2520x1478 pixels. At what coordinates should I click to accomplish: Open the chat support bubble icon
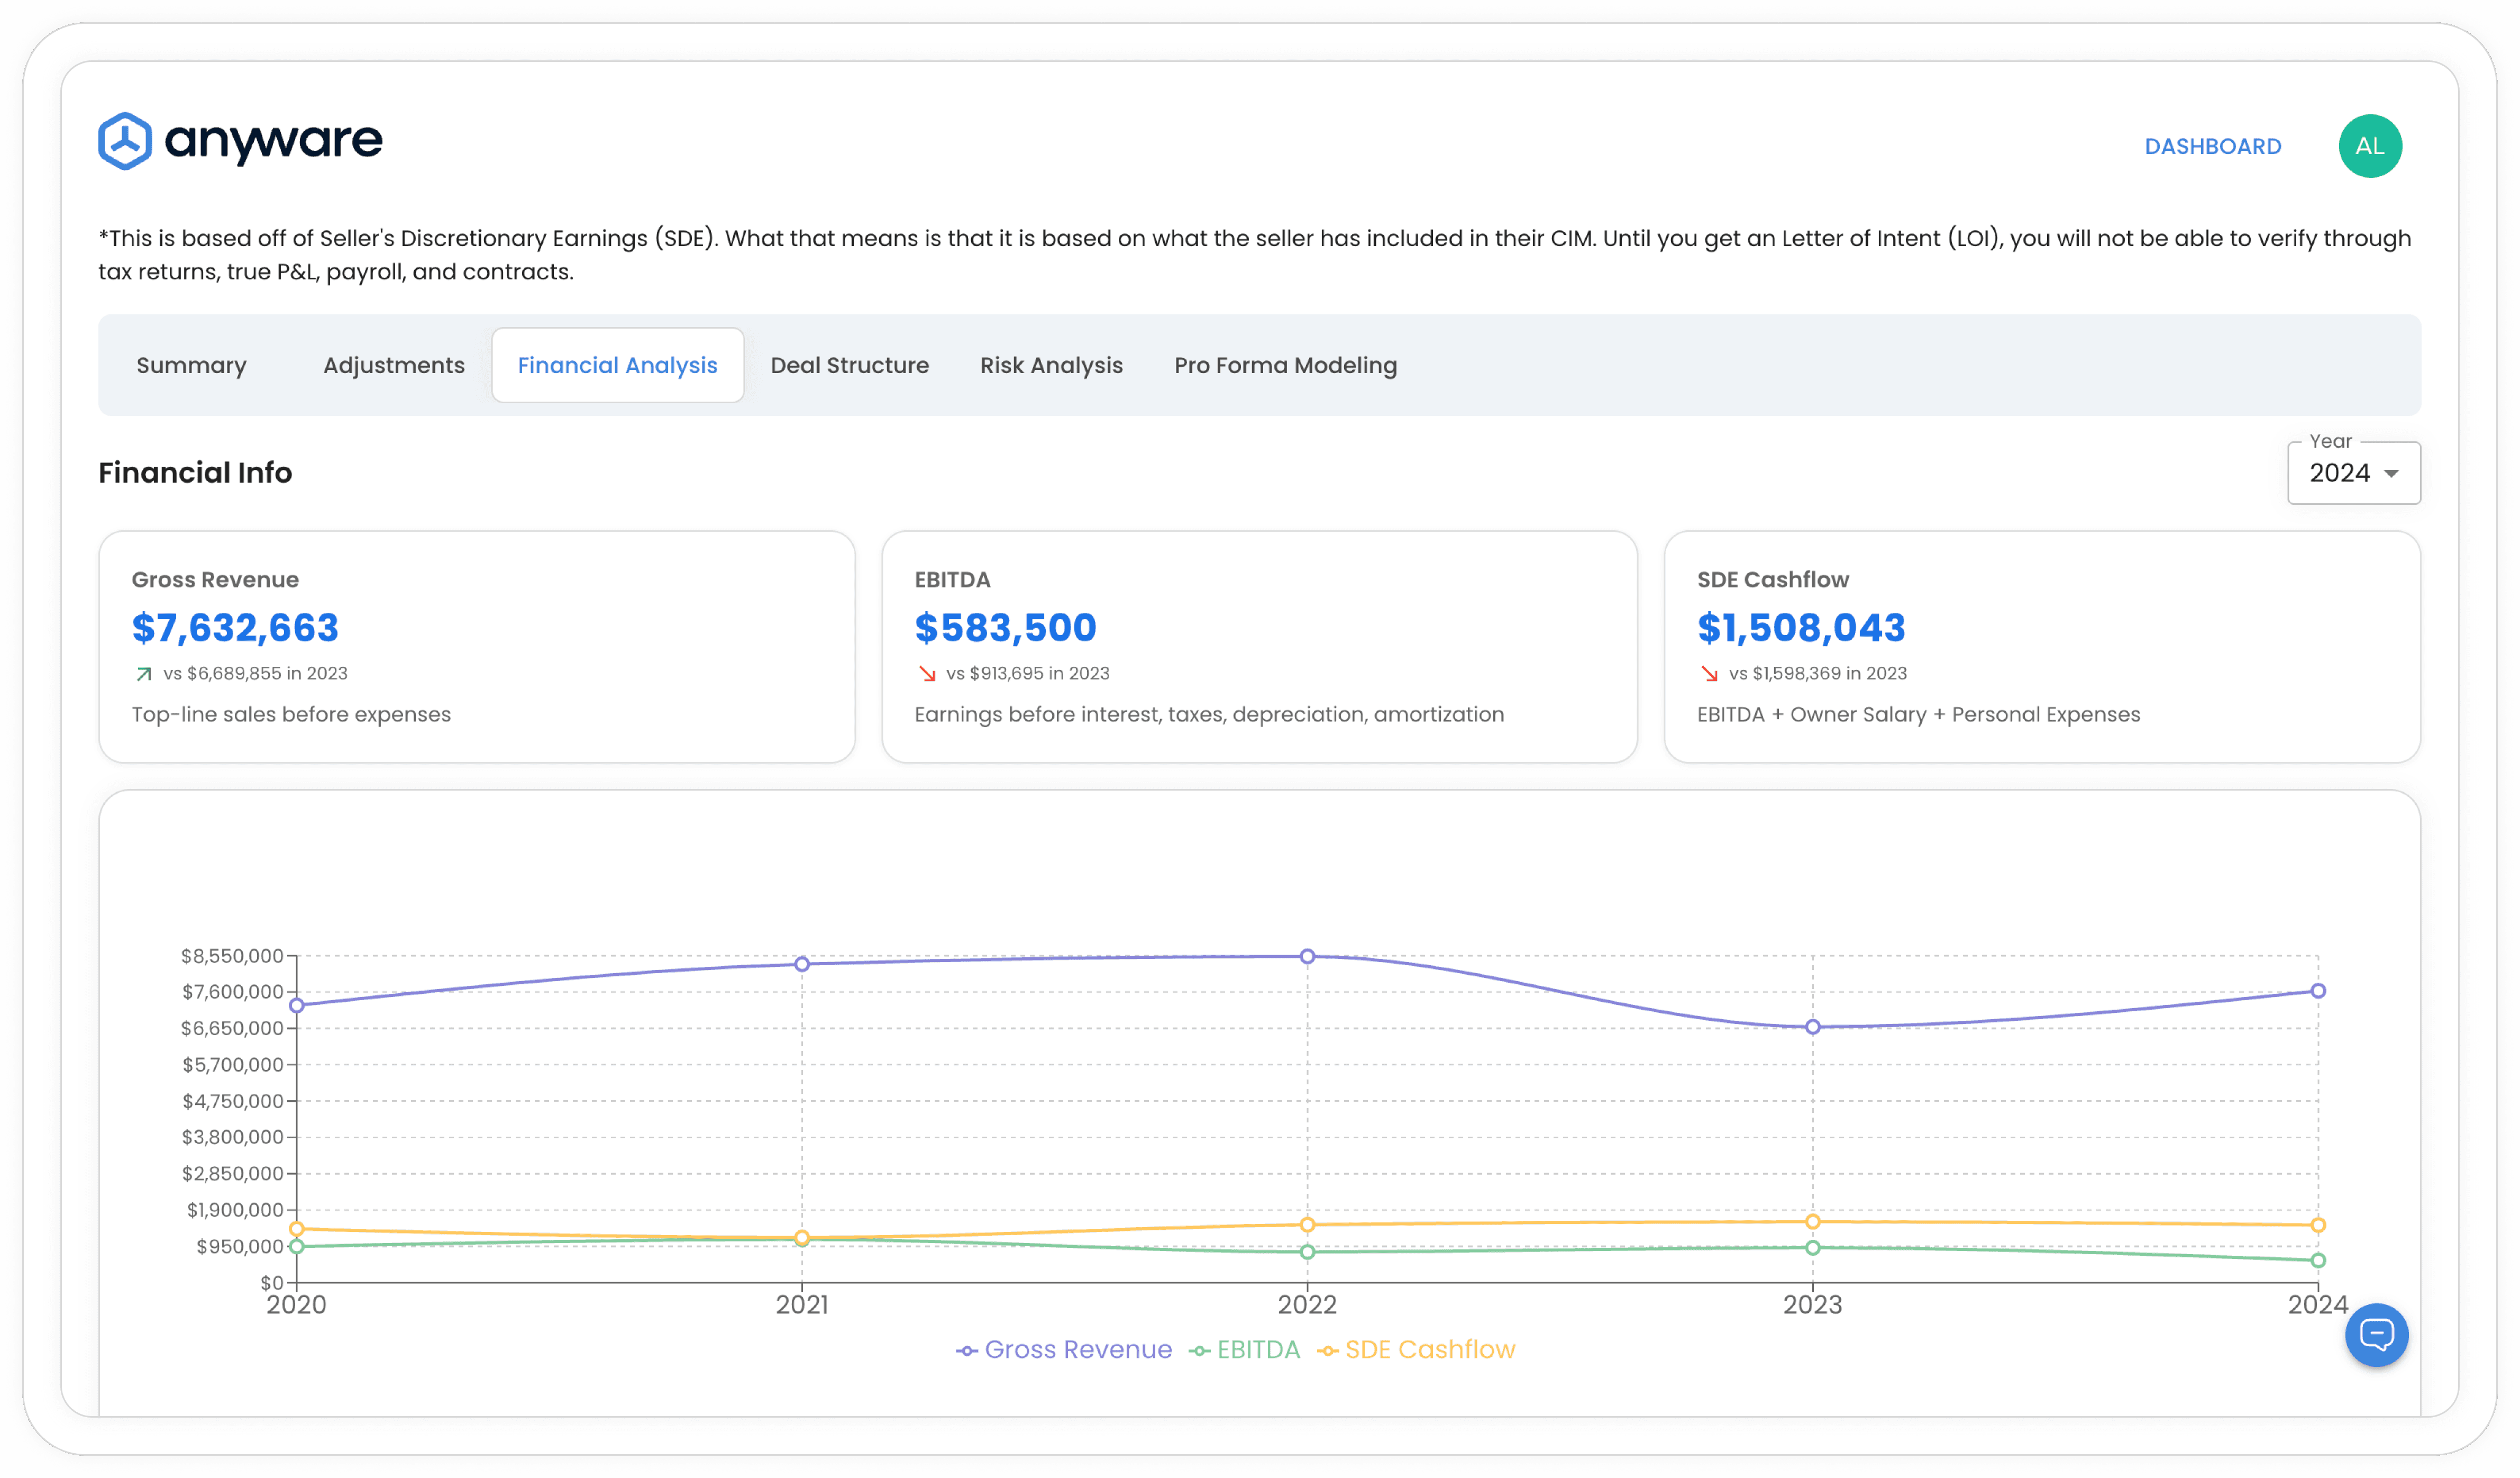(x=2376, y=1334)
